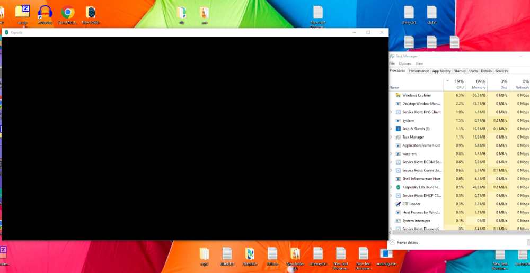Select the System process row

click(460, 120)
